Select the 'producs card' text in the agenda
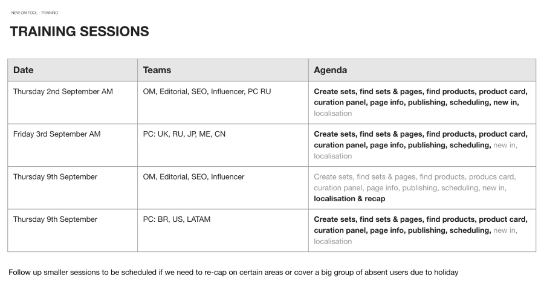Image resolution: width=544 pixels, height=304 pixels. [x=492, y=177]
